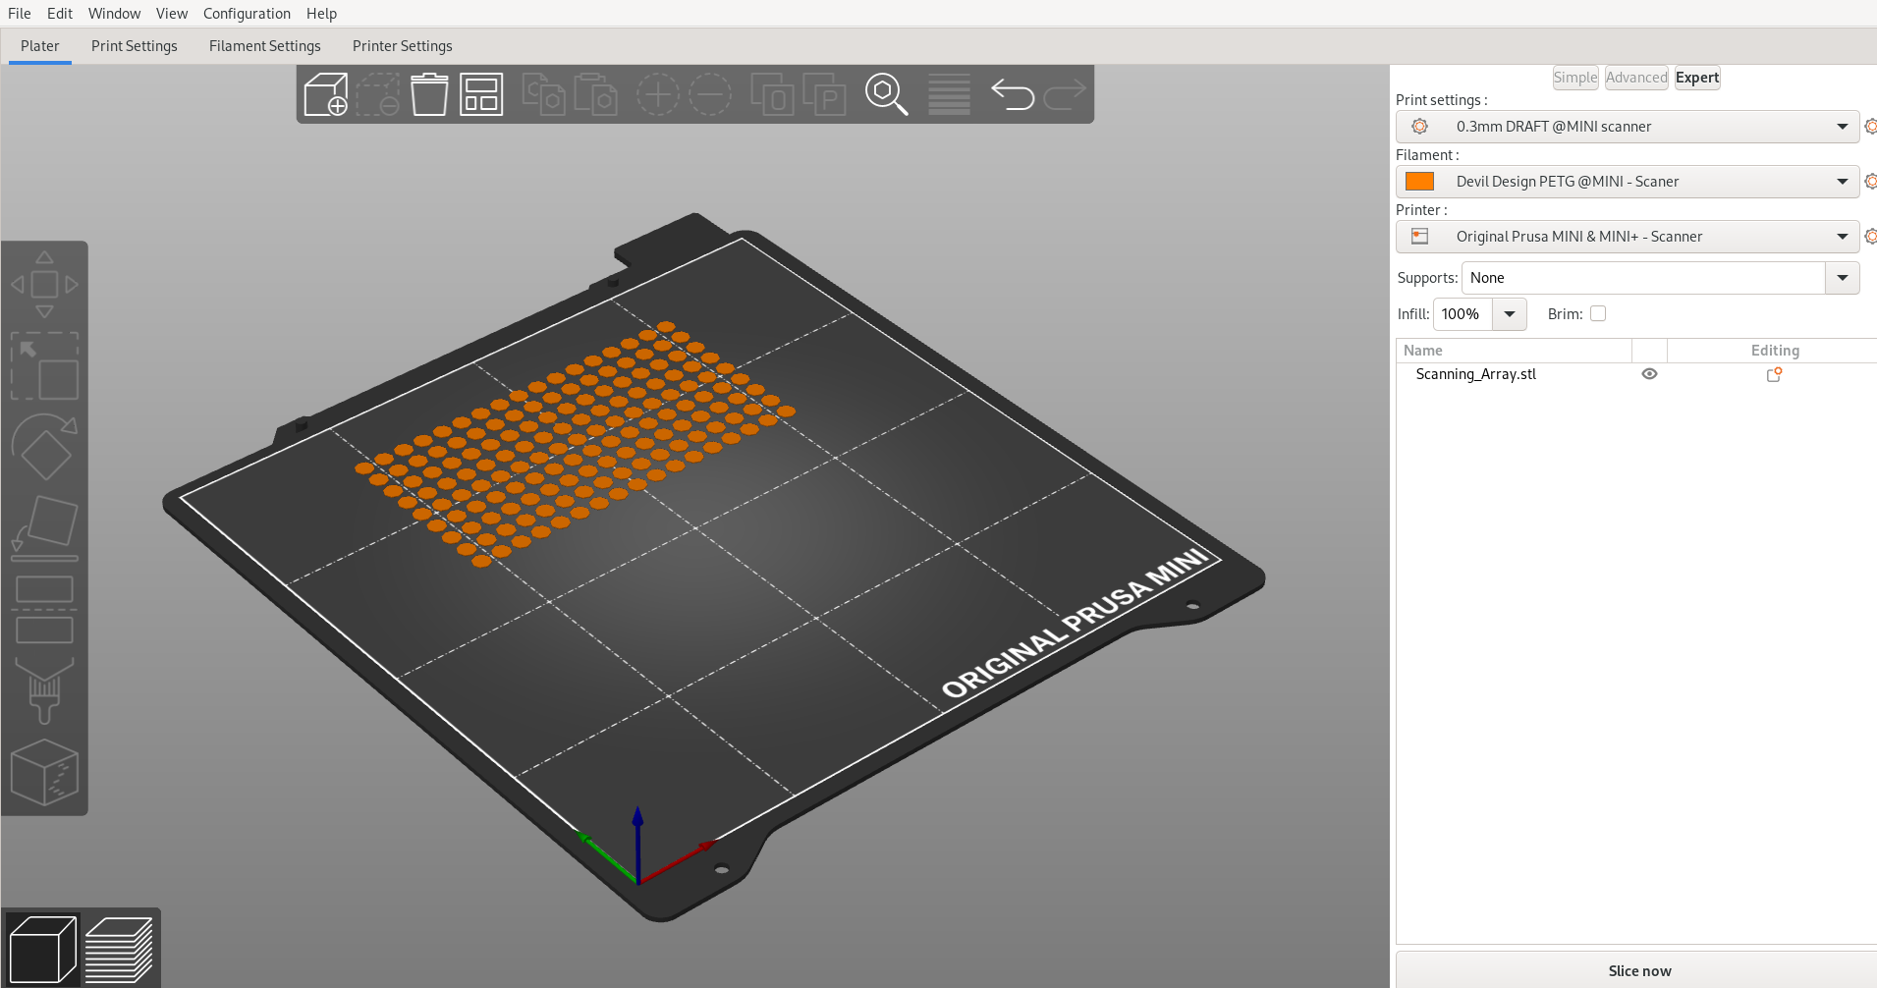Open the Configuration menu
1877x988 pixels.
click(246, 13)
